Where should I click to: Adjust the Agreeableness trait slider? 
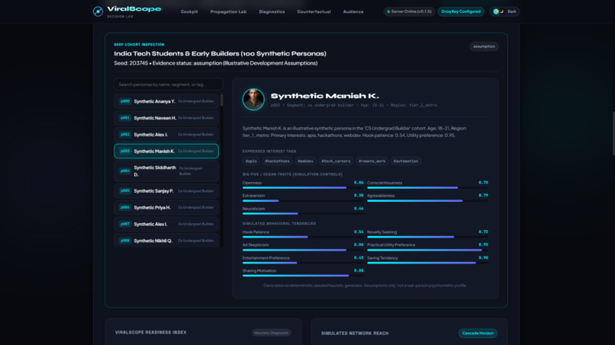pyautogui.click(x=427, y=201)
